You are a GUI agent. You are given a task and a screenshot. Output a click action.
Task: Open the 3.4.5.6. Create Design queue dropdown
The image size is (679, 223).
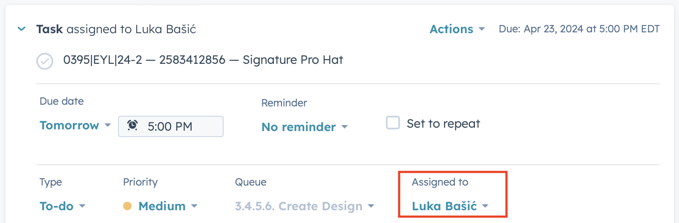[x=299, y=206]
